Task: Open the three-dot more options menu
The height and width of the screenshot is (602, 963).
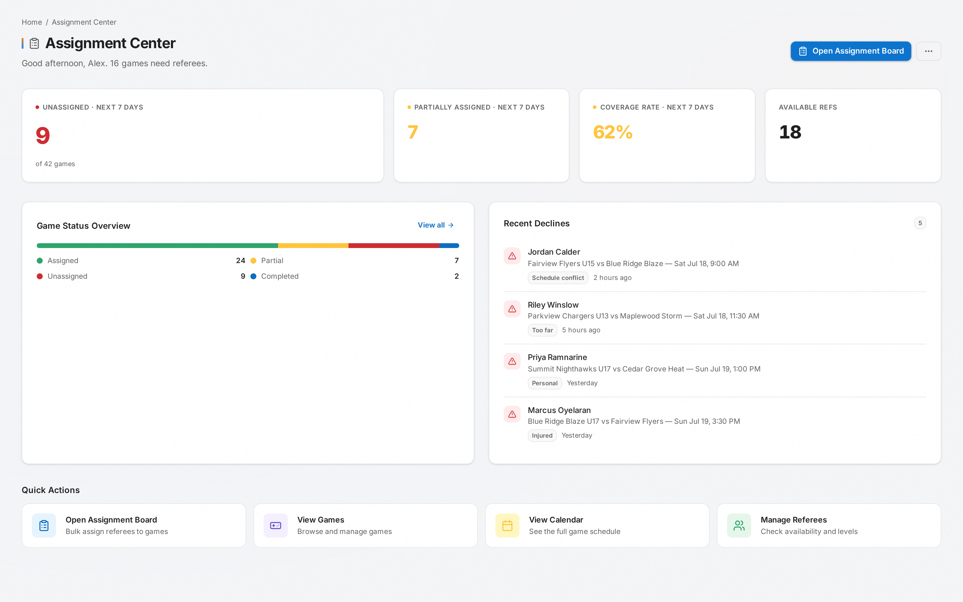Action: [928, 51]
